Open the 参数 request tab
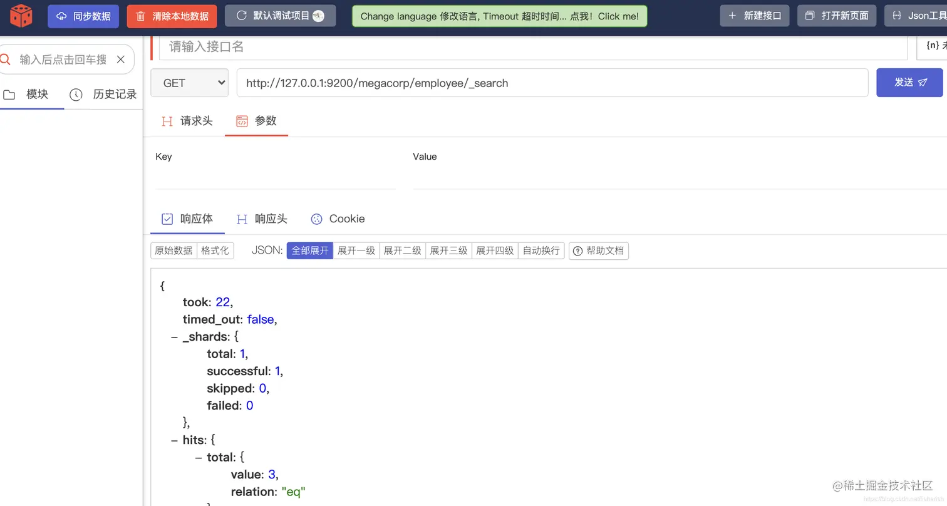This screenshot has height=506, width=947. point(256,121)
